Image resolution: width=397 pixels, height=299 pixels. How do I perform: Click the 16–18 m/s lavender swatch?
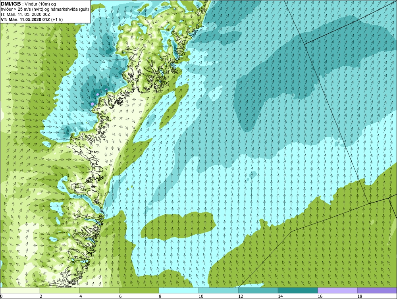click(x=337, y=290)
